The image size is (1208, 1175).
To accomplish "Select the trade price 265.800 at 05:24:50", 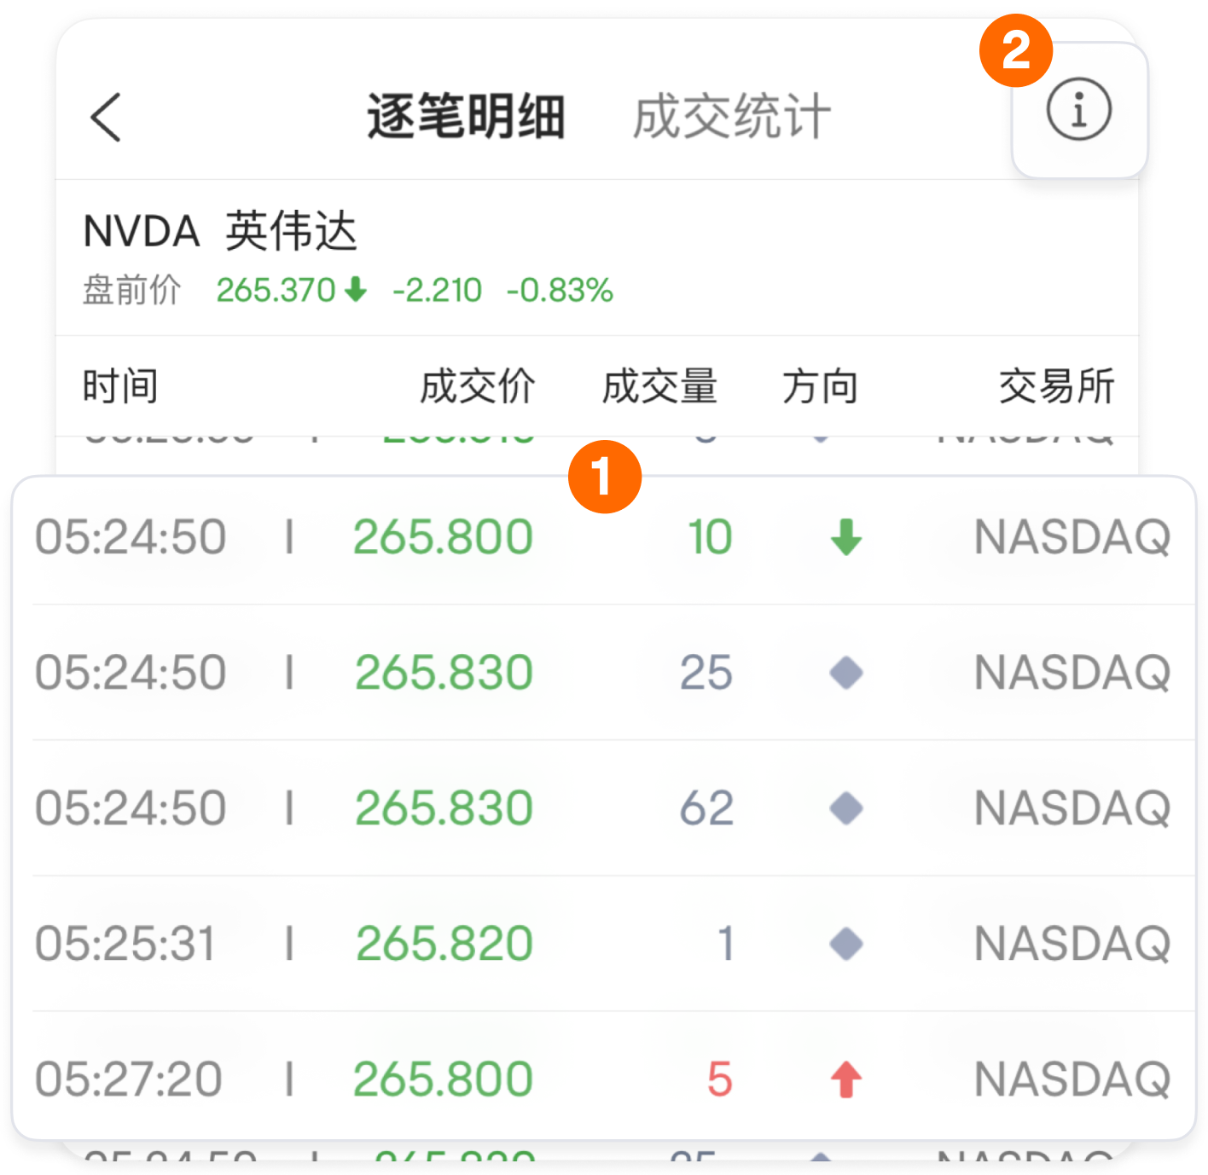I will [x=443, y=537].
